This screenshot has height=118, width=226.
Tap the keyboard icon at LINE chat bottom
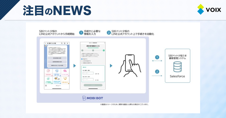(x=46, y=86)
